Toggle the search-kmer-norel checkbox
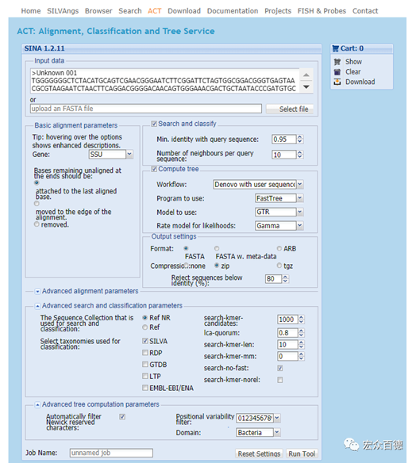This screenshot has height=463, width=416. [x=280, y=380]
